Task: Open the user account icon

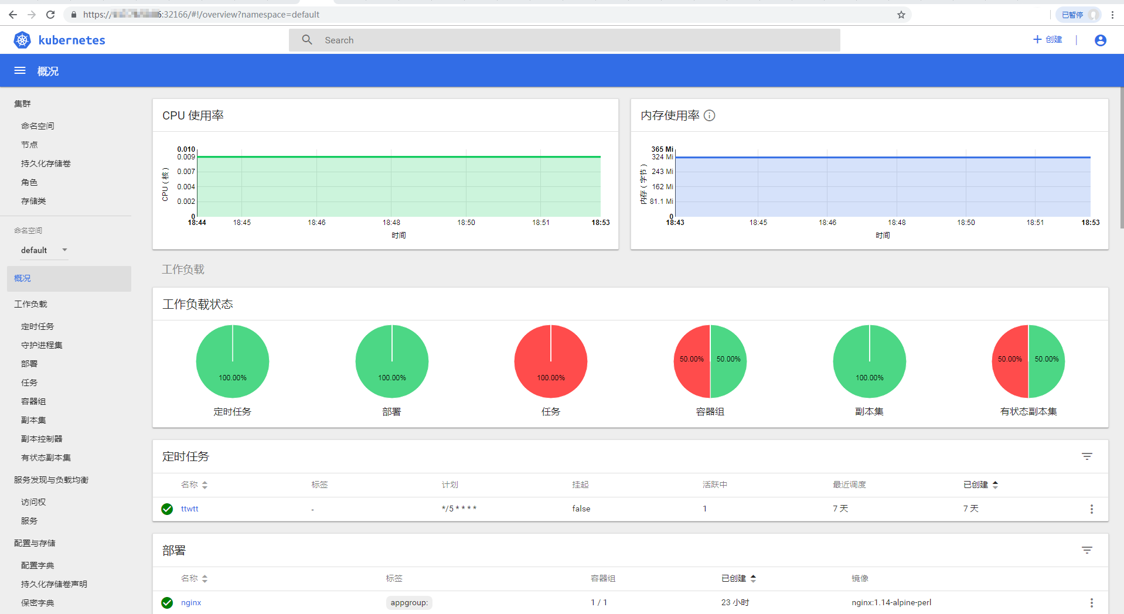Action: click(x=1101, y=40)
